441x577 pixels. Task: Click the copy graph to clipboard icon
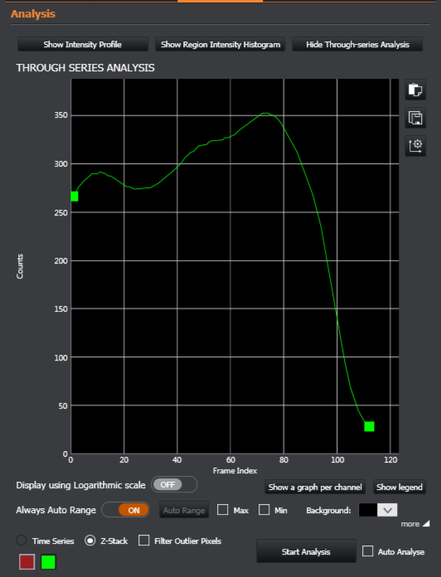click(415, 90)
